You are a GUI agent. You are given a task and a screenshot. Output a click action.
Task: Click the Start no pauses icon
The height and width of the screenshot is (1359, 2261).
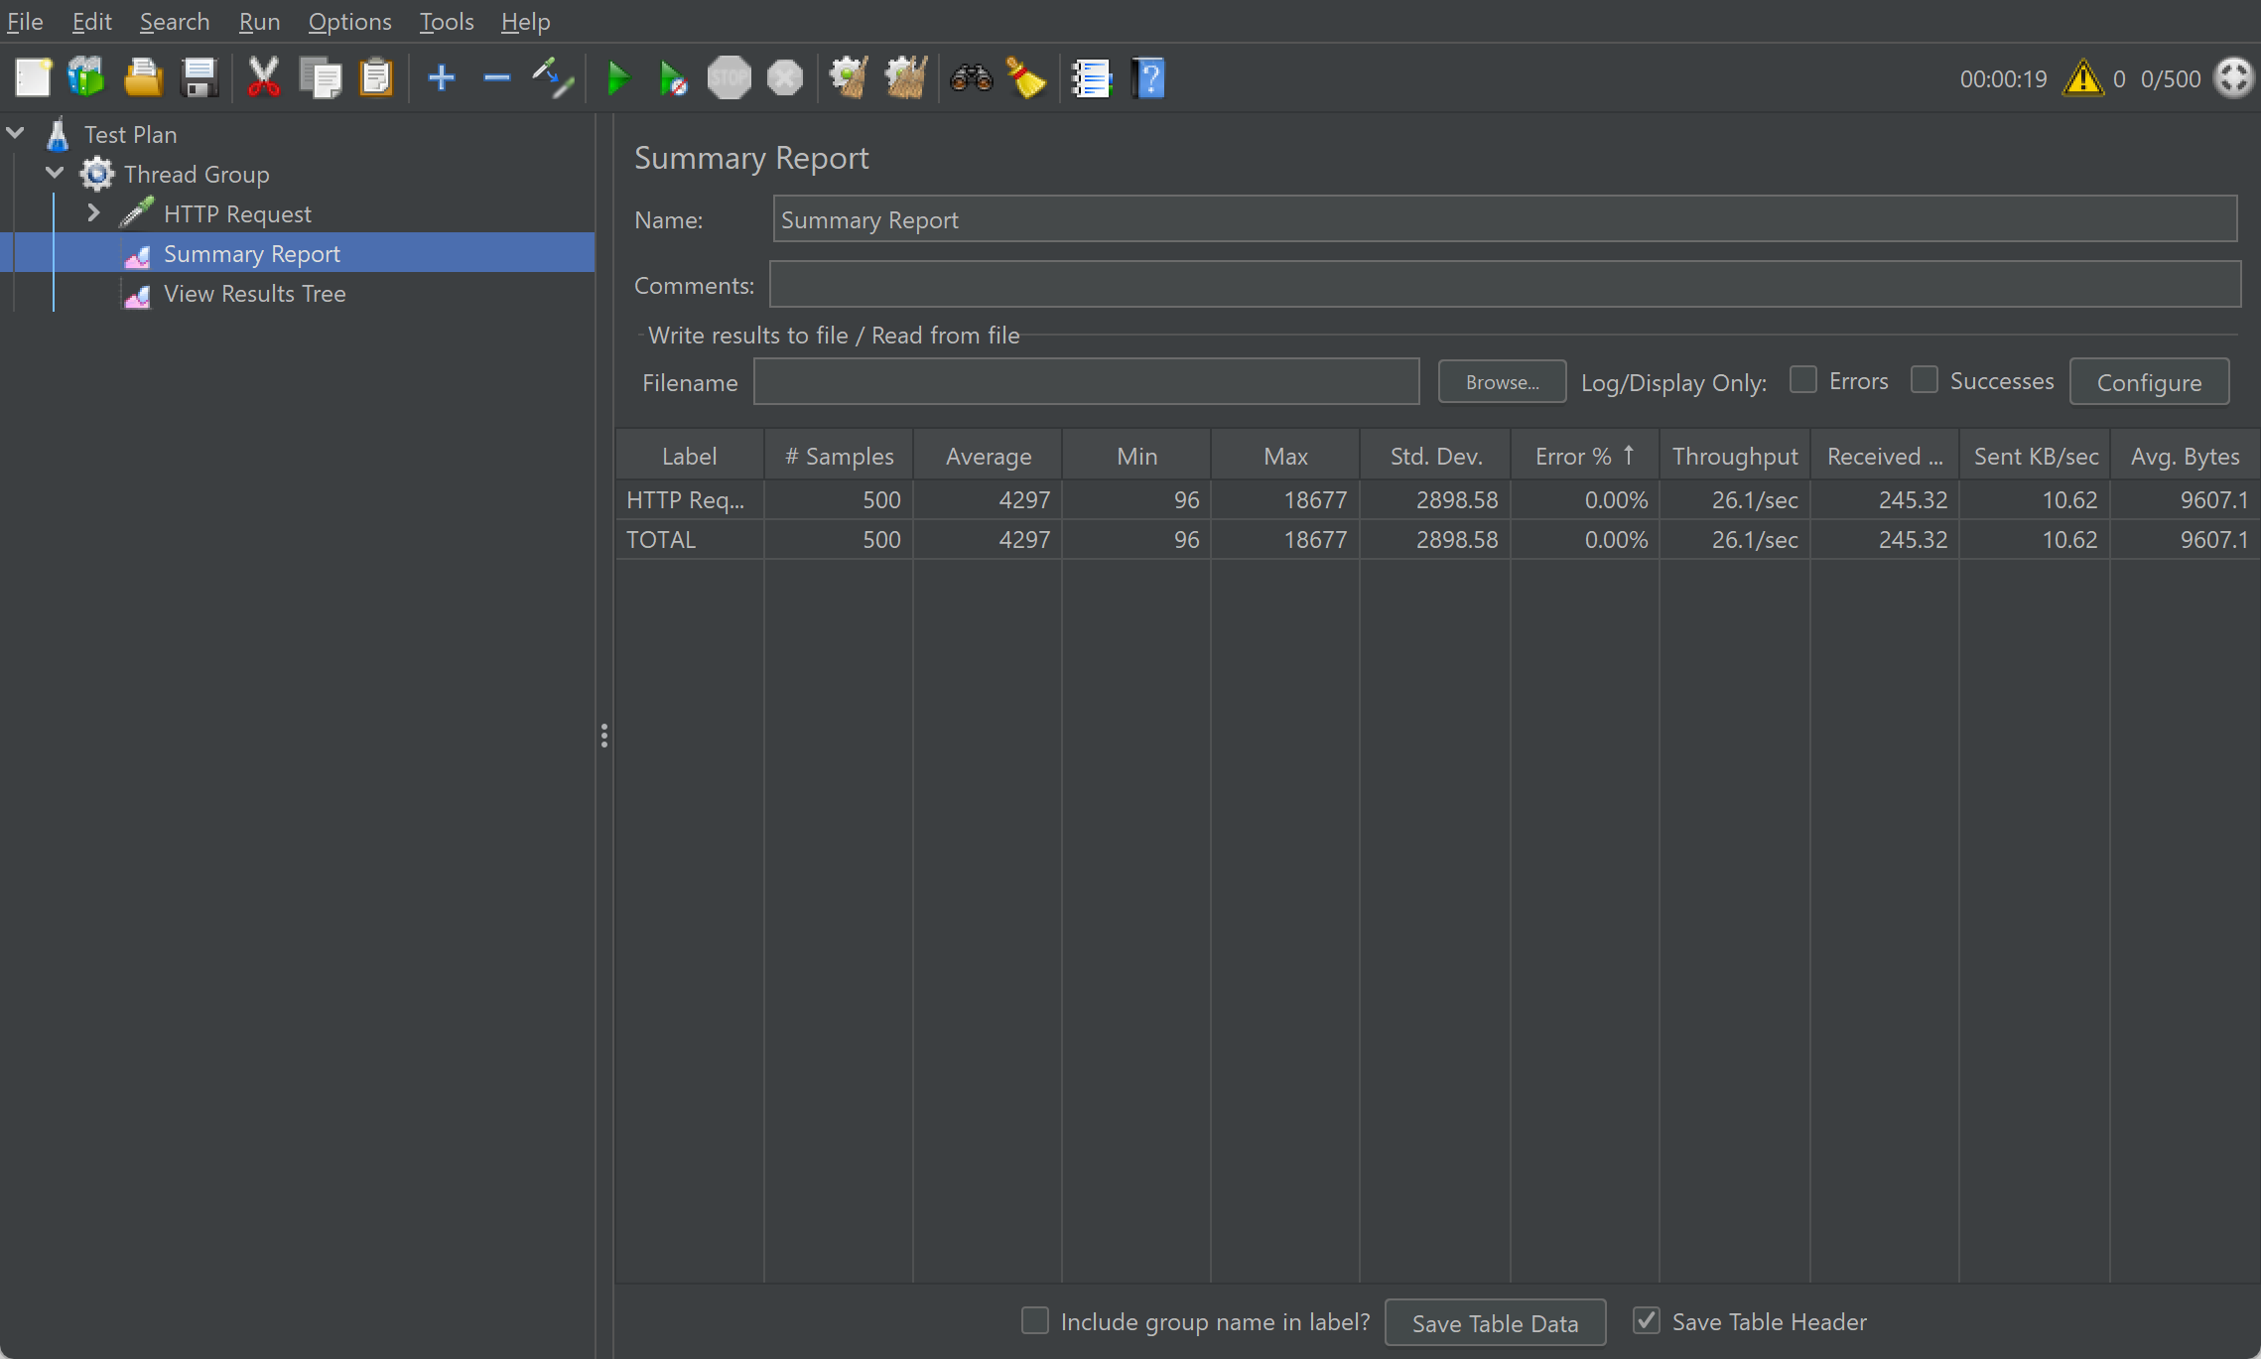673,78
